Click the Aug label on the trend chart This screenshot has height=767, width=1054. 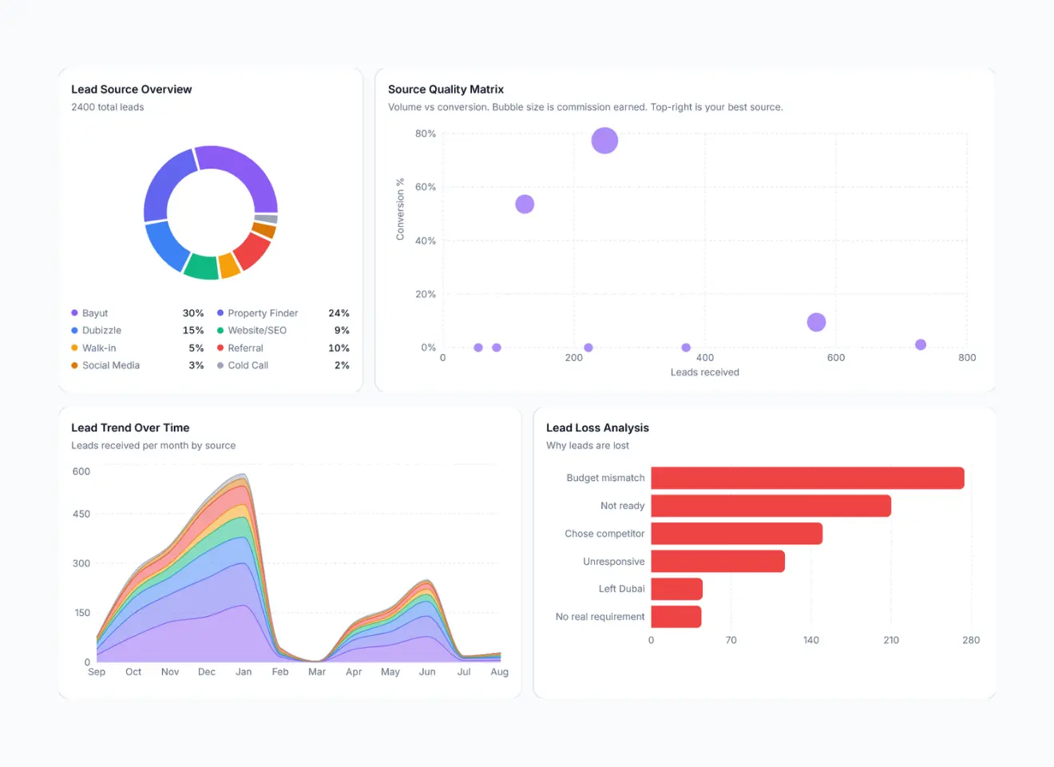point(500,672)
